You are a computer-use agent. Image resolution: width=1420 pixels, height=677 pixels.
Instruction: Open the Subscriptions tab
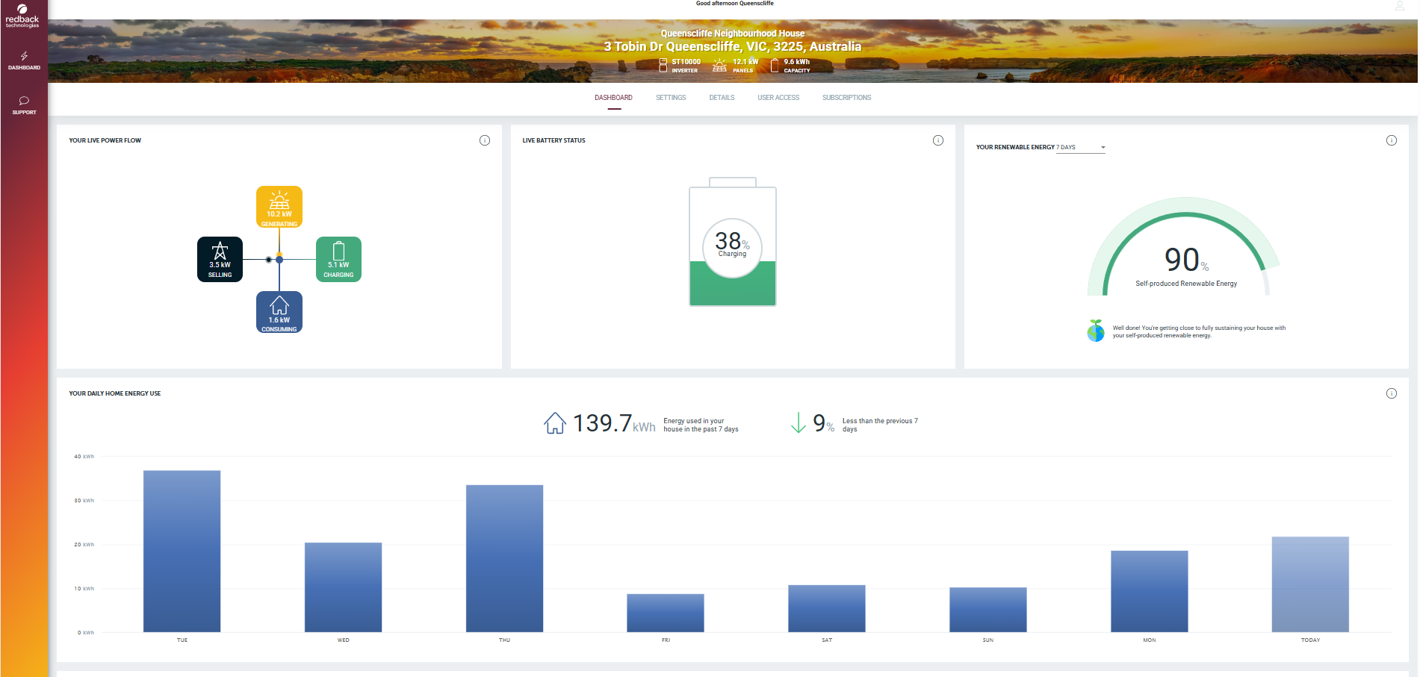(x=846, y=98)
